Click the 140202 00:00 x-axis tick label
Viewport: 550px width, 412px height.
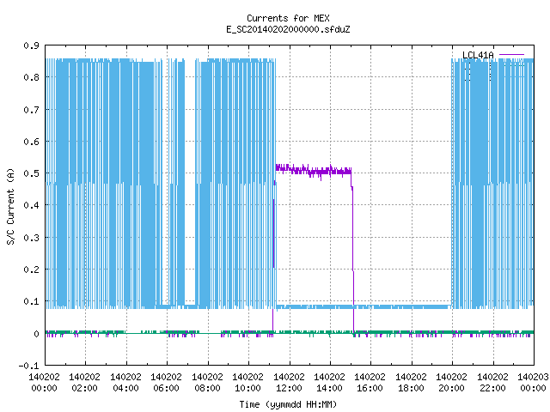coord(44,383)
